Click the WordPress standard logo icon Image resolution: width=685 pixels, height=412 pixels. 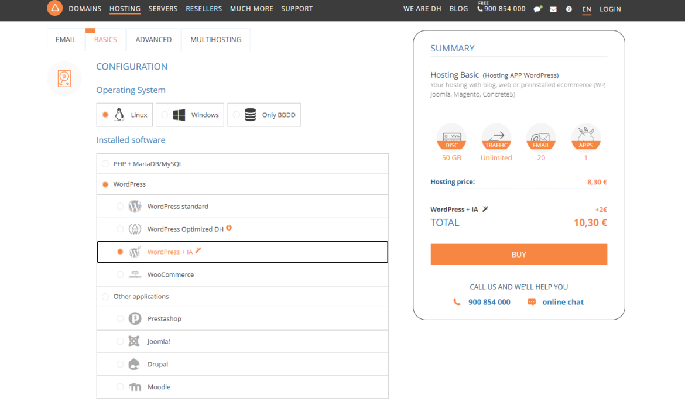[135, 206]
